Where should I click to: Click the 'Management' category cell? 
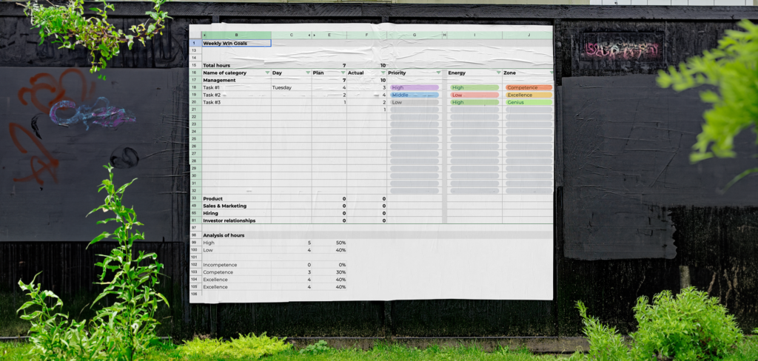pyautogui.click(x=236, y=80)
